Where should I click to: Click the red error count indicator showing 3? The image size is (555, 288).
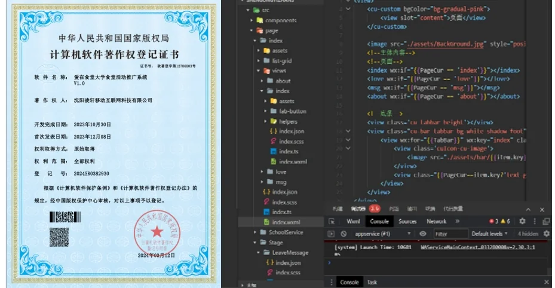coord(494,222)
